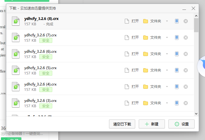
Task: Click 安全 badge on ydhcfy_3.2.6 (7).crx
Action: (46, 41)
